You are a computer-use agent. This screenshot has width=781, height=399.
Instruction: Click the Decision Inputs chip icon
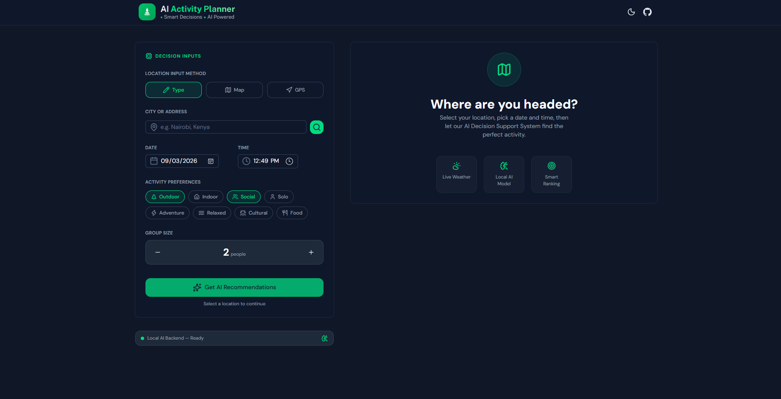[149, 56]
